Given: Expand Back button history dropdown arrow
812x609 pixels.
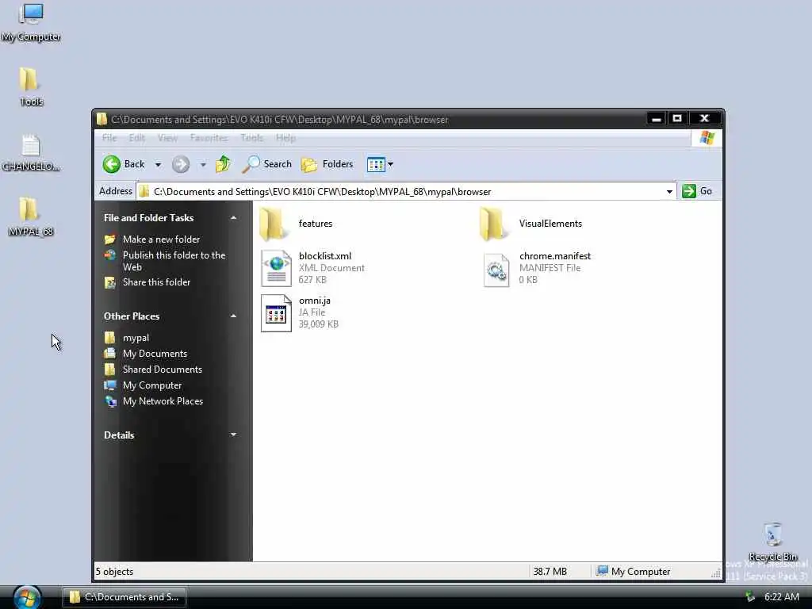Looking at the screenshot, I should pos(158,165).
